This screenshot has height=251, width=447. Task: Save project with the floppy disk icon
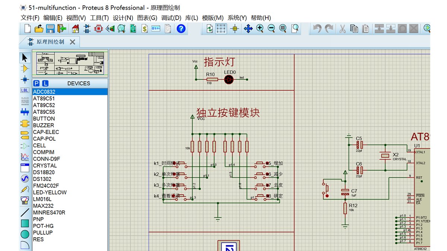pos(50,29)
